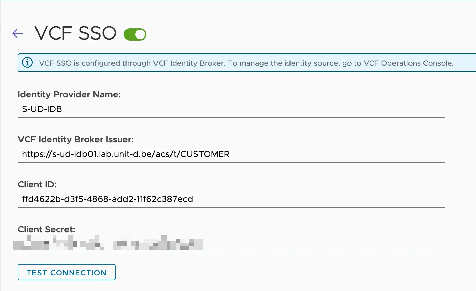This screenshot has height=291, width=476.
Task: Click the redacted Client Secret field
Action: tap(136, 244)
